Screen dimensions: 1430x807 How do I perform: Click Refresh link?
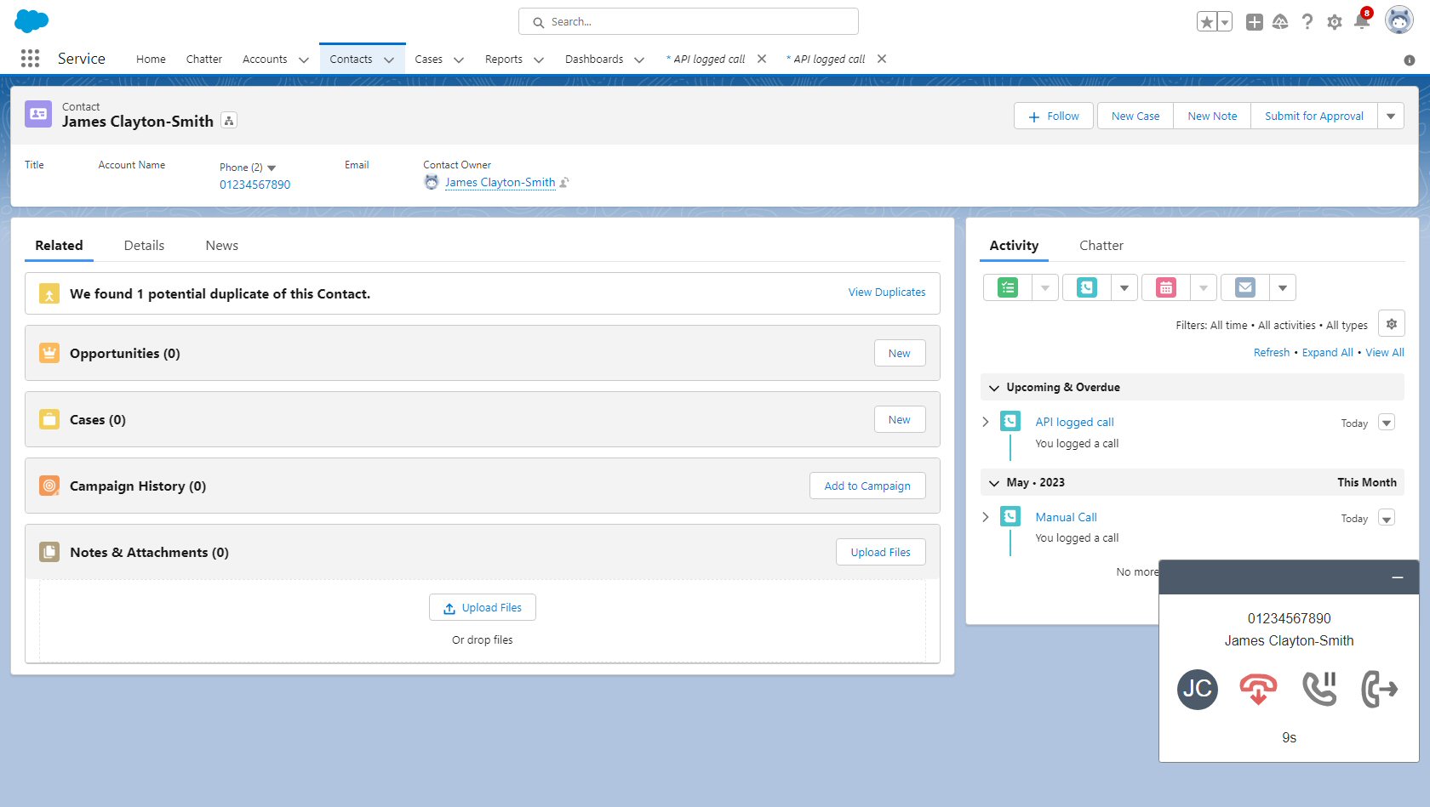1271,353
